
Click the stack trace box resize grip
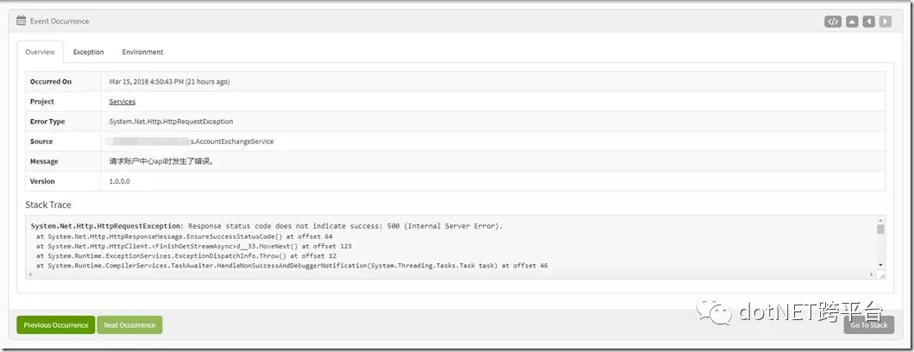881,274
